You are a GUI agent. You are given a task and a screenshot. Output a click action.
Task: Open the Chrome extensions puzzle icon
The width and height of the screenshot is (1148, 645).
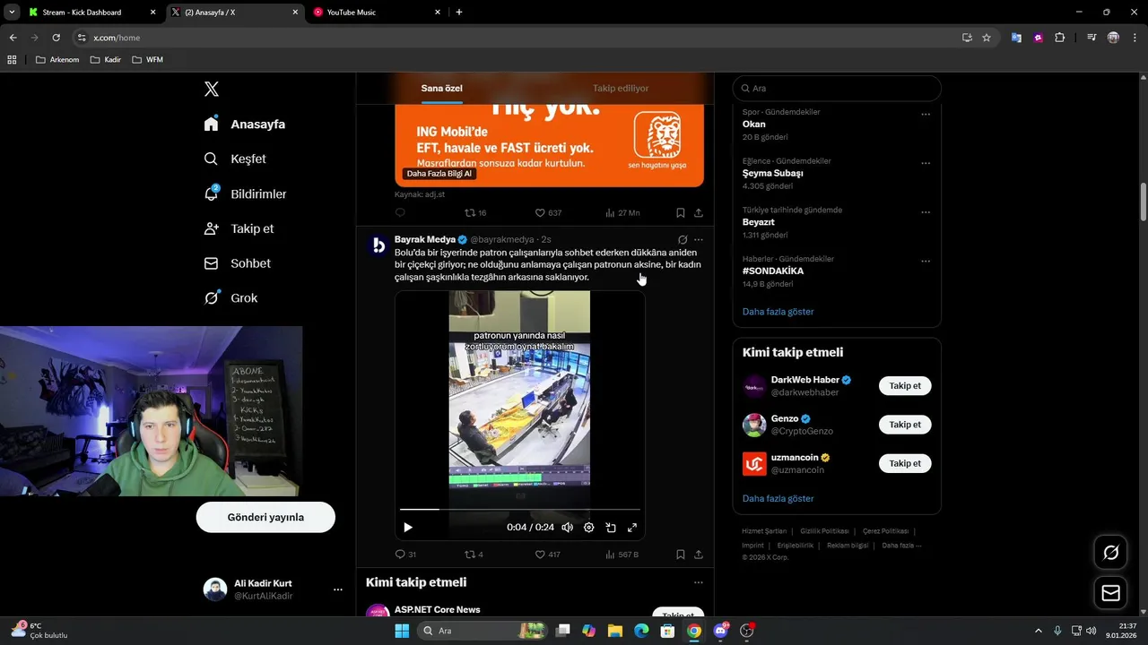tap(1060, 38)
